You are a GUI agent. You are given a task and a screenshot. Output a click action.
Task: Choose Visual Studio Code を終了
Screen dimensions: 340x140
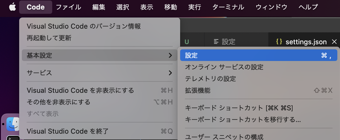[x=100, y=131]
